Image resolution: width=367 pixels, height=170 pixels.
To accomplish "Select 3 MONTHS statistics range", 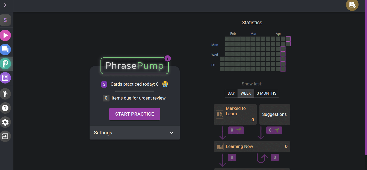I will tap(267, 93).
